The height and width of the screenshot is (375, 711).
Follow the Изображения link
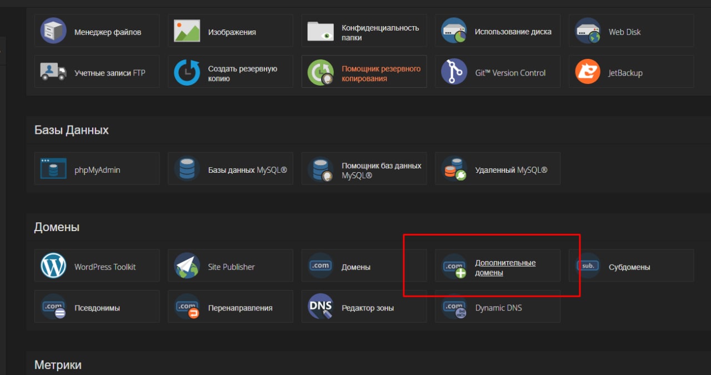pos(232,32)
